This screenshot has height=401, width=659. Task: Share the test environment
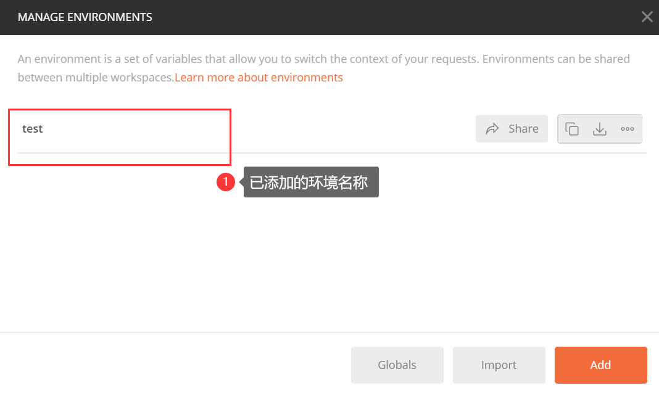512,128
